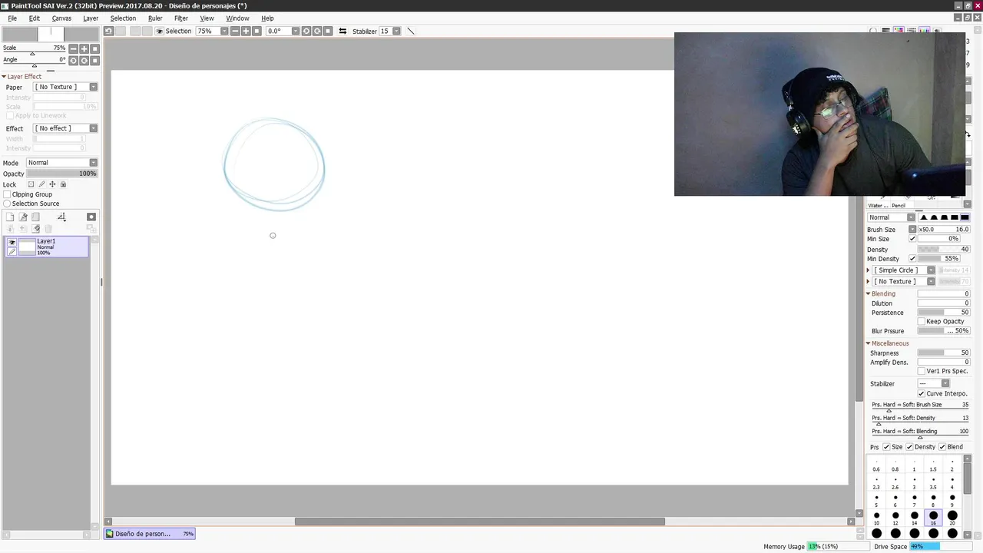The width and height of the screenshot is (983, 553).
Task: Open the Filter menu
Action: pos(181,18)
